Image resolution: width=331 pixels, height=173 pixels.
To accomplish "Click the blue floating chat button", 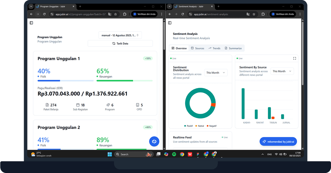I will [154, 141].
